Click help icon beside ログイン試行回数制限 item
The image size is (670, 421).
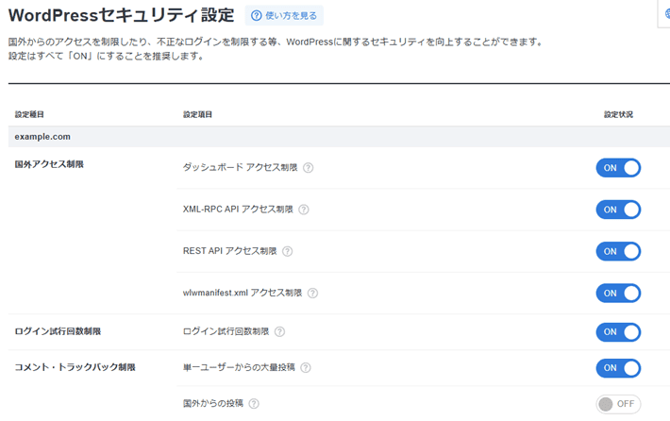(279, 332)
